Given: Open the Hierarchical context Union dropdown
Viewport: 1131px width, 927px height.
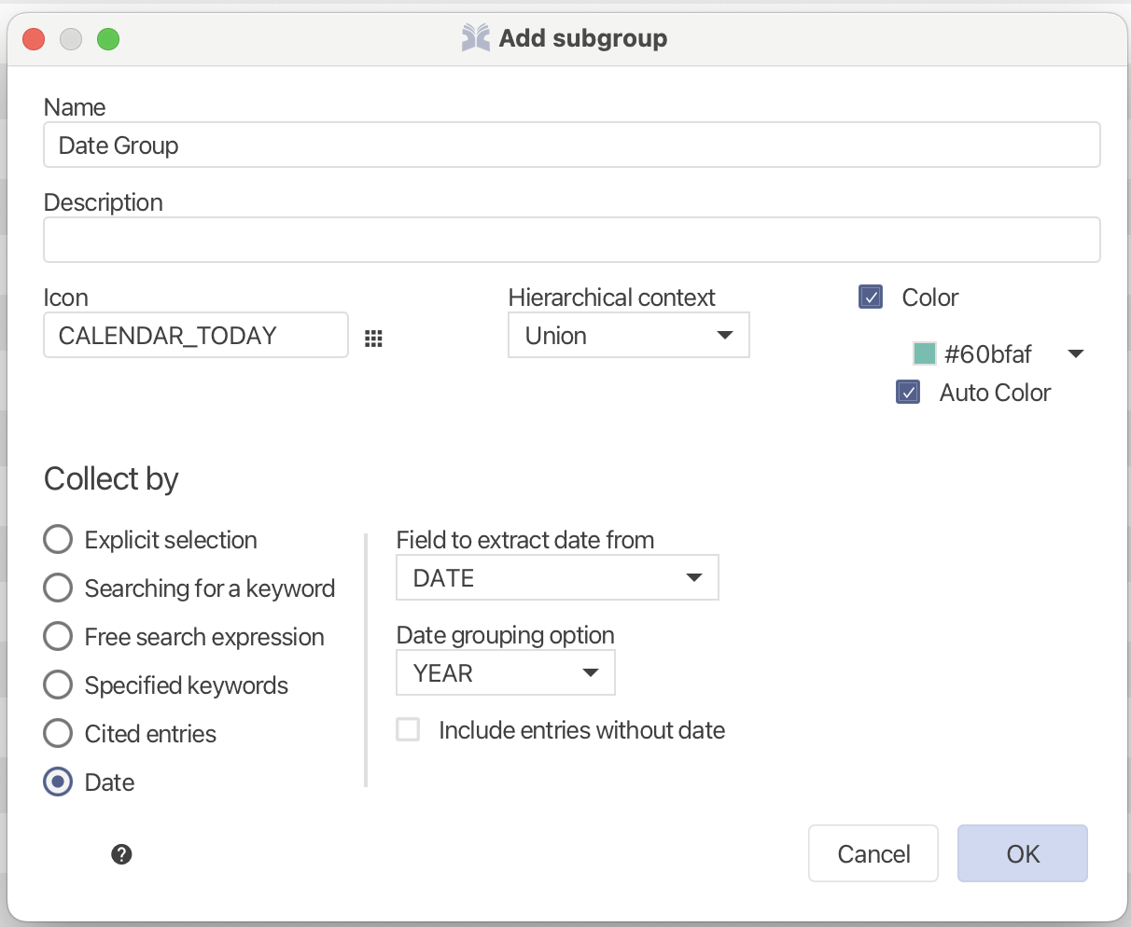Looking at the screenshot, I should (x=628, y=336).
